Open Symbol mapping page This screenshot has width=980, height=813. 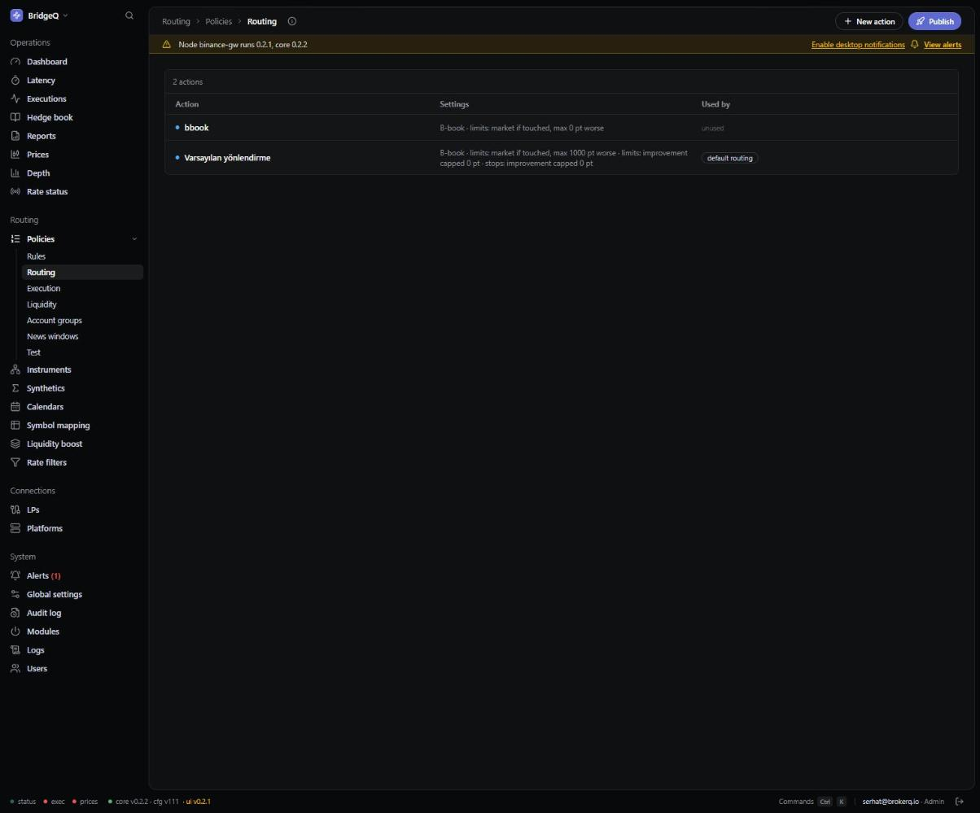click(x=58, y=426)
